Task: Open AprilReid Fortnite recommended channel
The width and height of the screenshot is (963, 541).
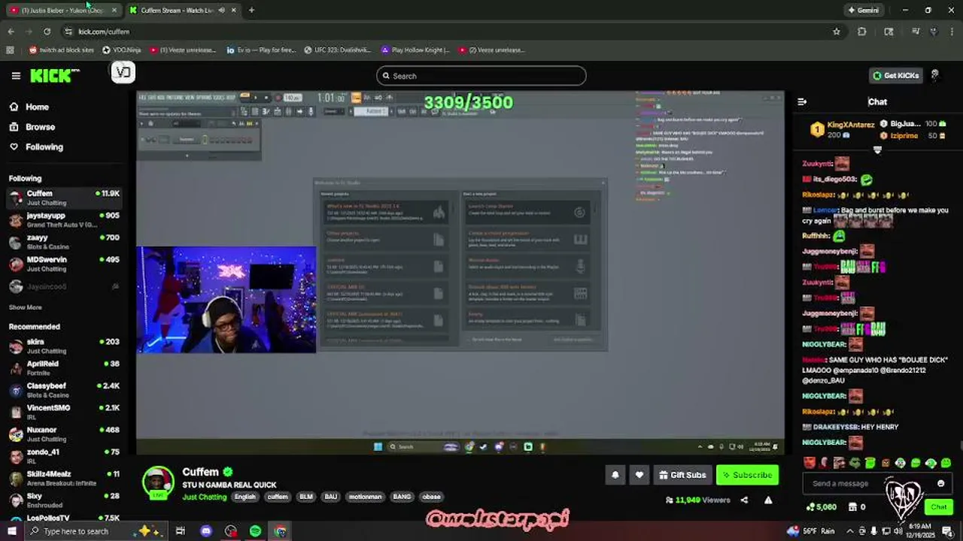Action: pyautogui.click(x=64, y=367)
